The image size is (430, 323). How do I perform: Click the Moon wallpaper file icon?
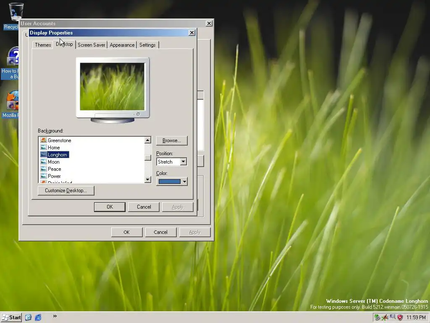pyautogui.click(x=43, y=161)
